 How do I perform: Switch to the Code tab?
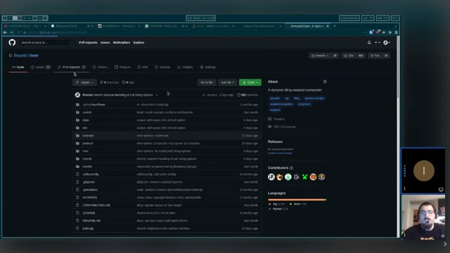(18, 67)
